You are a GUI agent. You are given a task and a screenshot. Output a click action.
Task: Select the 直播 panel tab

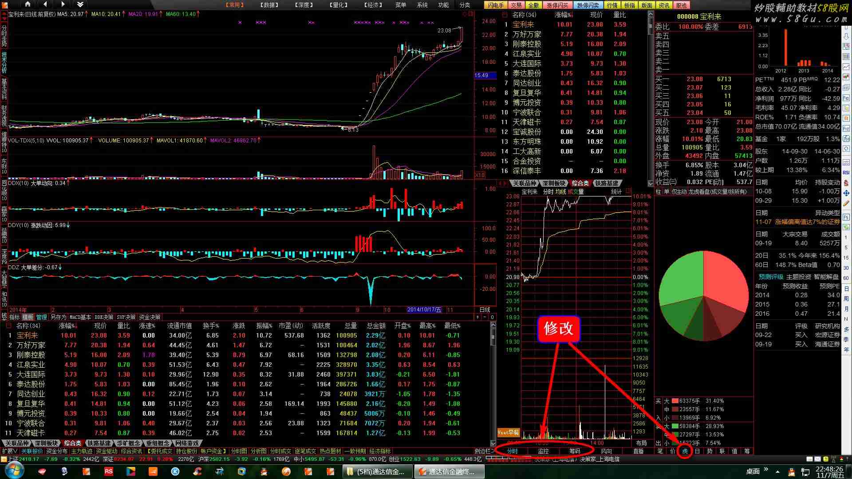[638, 451]
